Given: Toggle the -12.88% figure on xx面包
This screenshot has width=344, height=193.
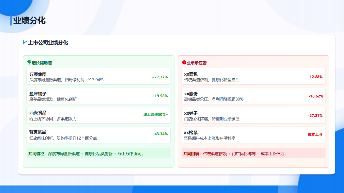Looking at the screenshot, I should click(x=315, y=77).
